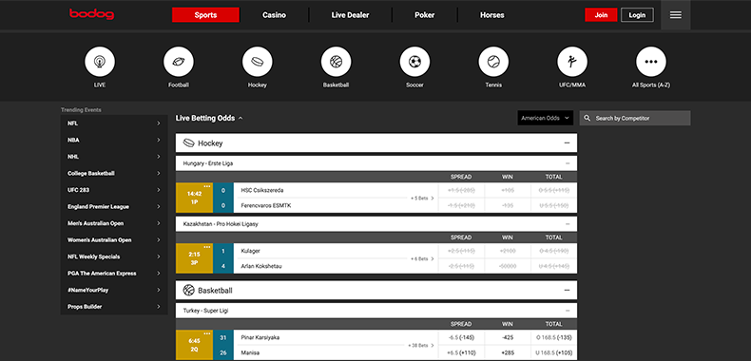This screenshot has width=751, height=361.
Task: Click the Manisa team name
Action: coord(250,352)
